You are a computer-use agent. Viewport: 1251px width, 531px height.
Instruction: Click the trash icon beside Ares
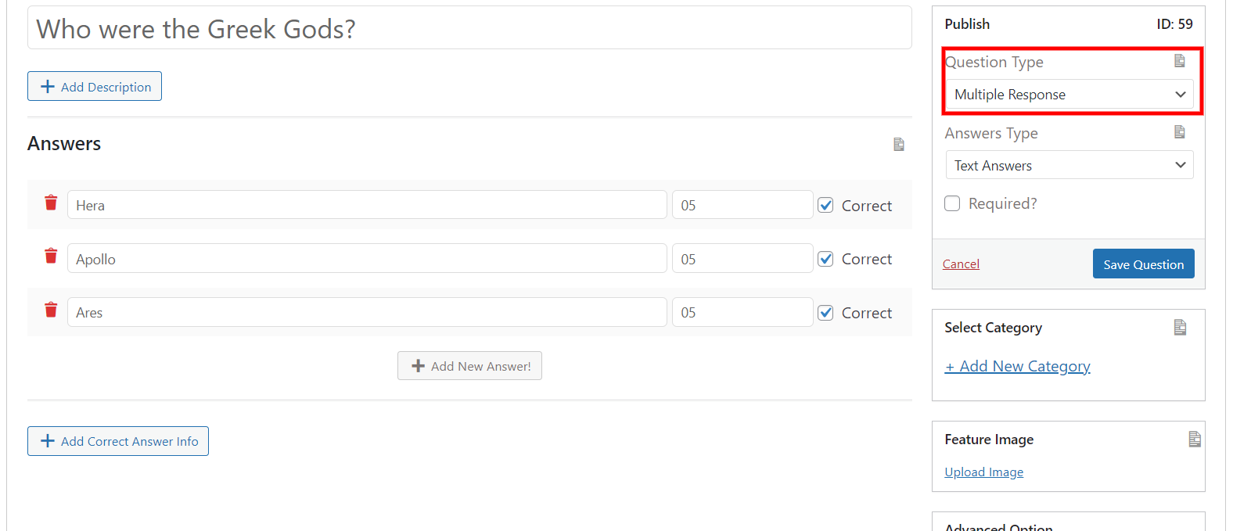coord(51,310)
